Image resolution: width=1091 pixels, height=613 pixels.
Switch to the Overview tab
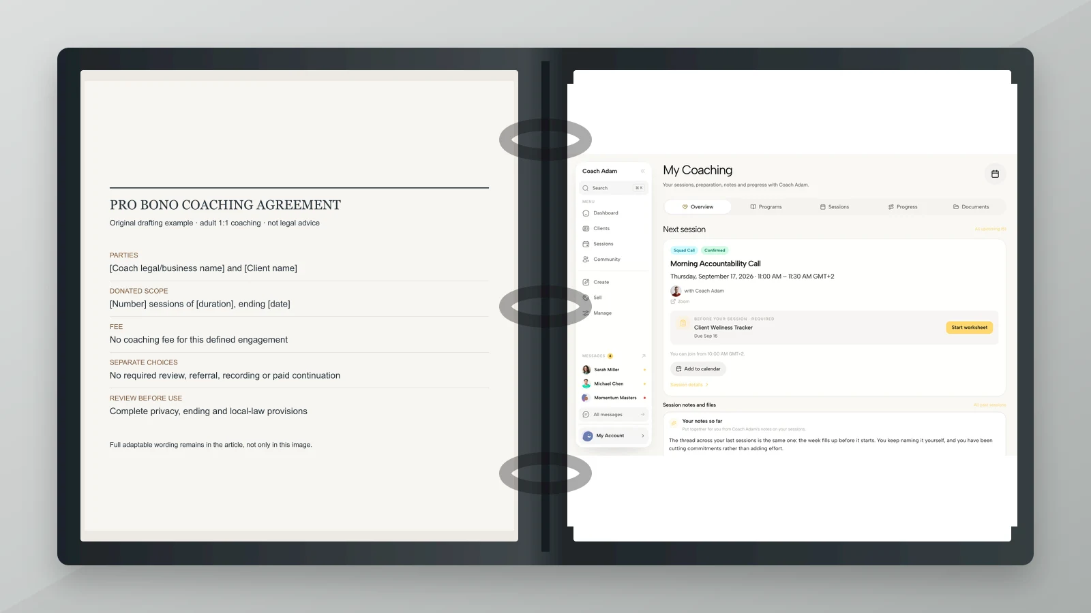coord(698,207)
